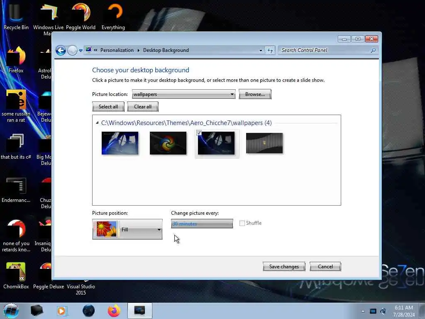Click Select all button
The image size is (425, 319).
tap(108, 107)
